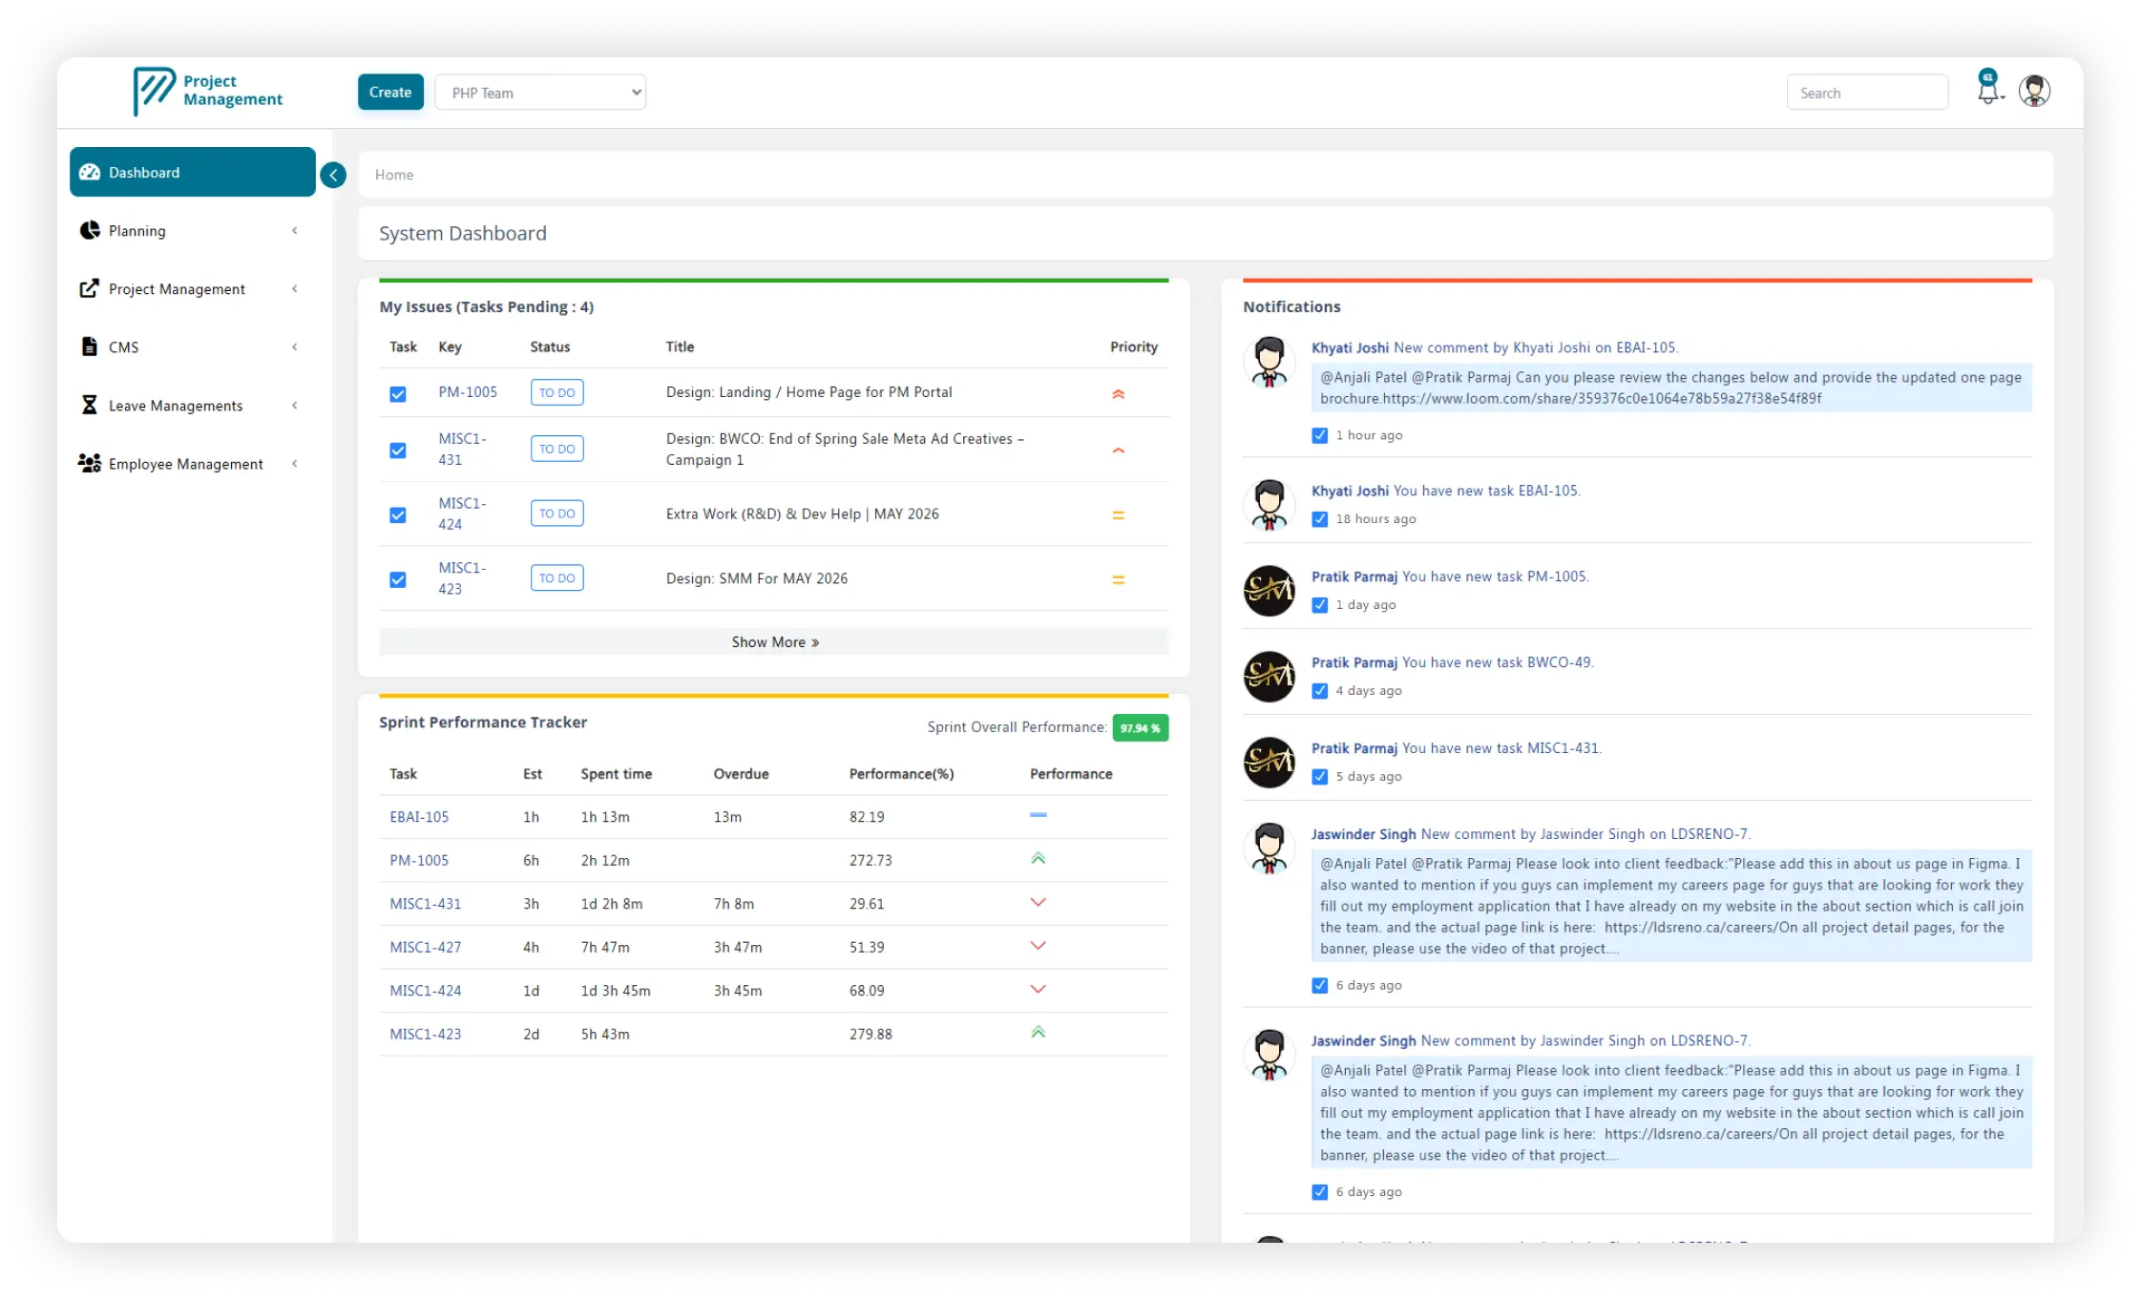The height and width of the screenshot is (1300, 2141).
Task: Click PM-1005 green up performance arrow
Action: 1039,858
